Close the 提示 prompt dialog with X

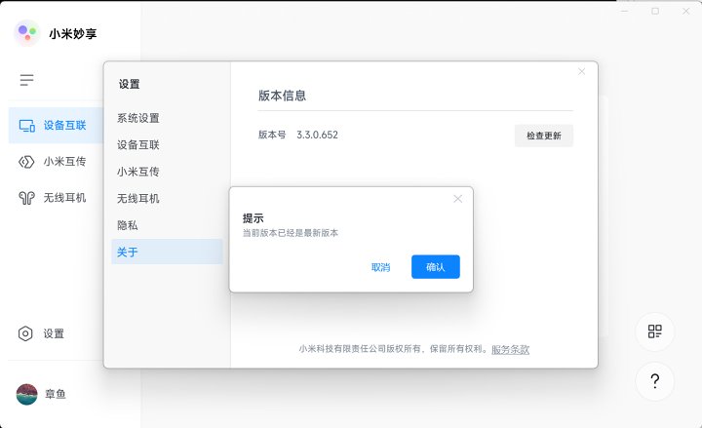(457, 199)
